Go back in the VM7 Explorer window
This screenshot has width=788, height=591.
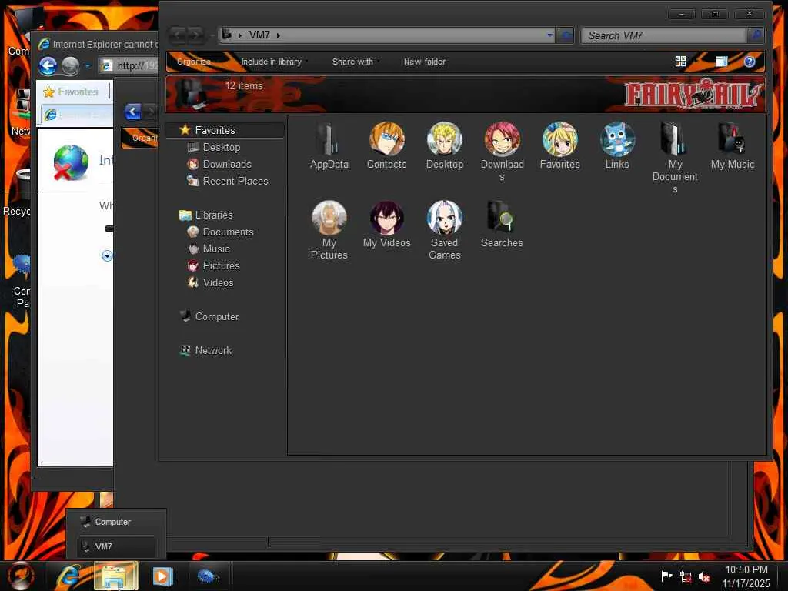[x=178, y=35]
